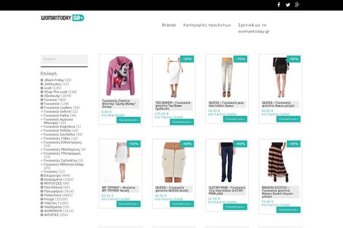Click Περισσότερα for Maison Scotch skirt

(x=288, y=210)
